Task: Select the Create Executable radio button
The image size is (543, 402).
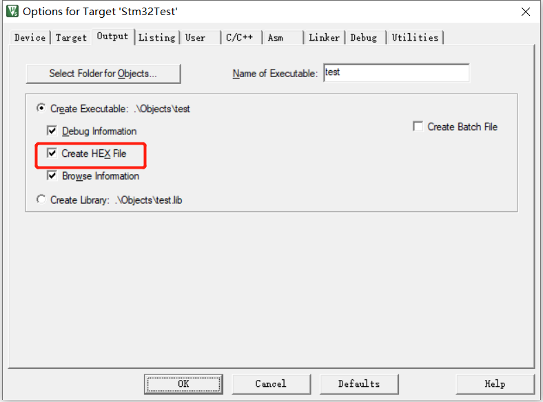Action: pos(41,108)
